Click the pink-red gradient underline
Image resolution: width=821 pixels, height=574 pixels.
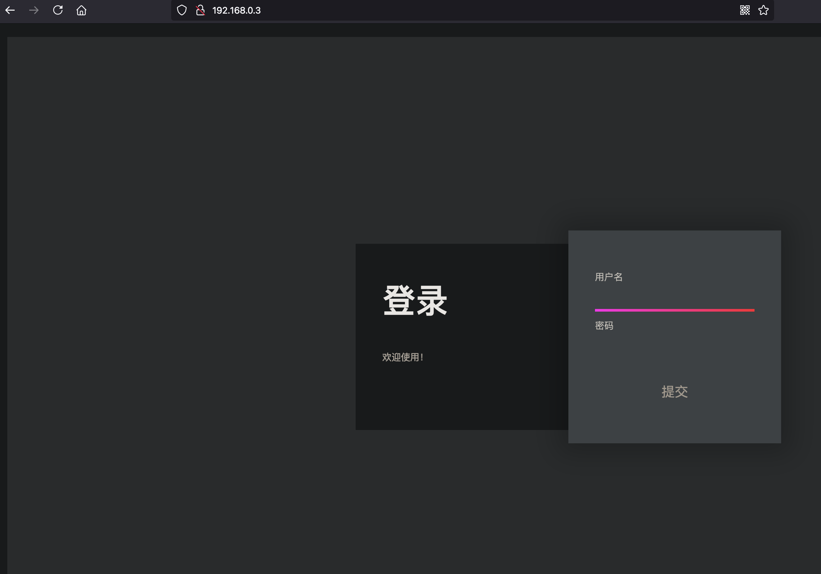pyautogui.click(x=674, y=310)
